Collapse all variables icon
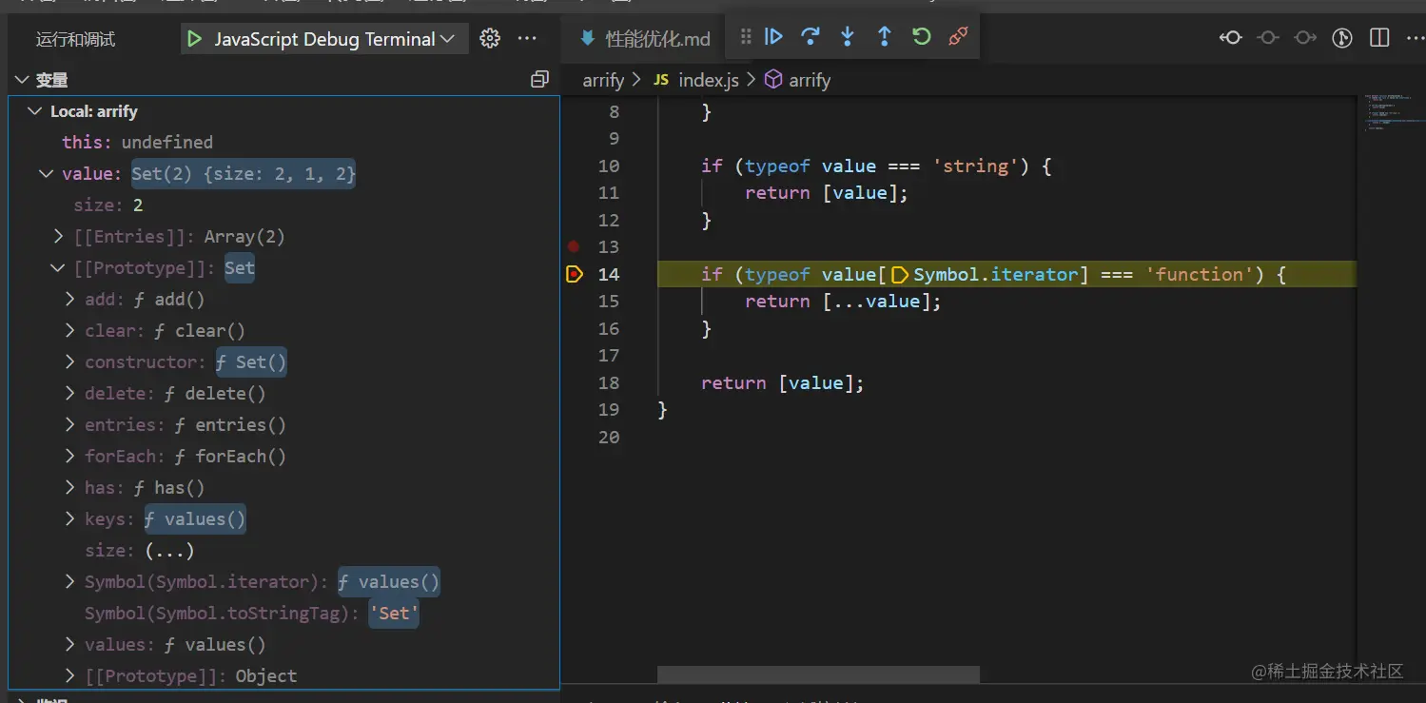The height and width of the screenshot is (703, 1426). [539, 80]
